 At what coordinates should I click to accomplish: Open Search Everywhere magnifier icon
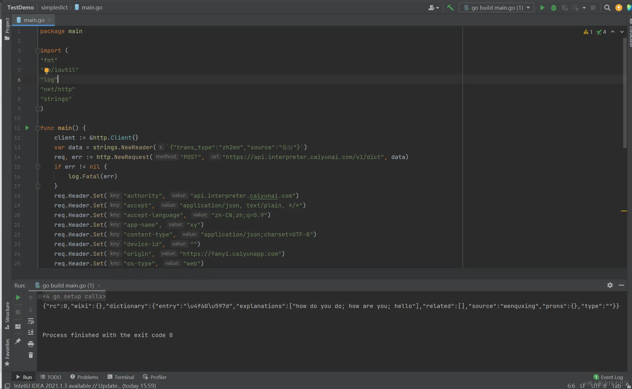(x=607, y=8)
